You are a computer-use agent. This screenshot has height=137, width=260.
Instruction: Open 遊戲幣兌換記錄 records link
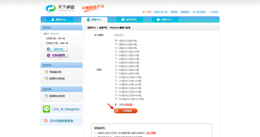pos(57,79)
